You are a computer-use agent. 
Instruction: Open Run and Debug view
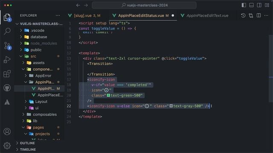click(x=7, y=59)
